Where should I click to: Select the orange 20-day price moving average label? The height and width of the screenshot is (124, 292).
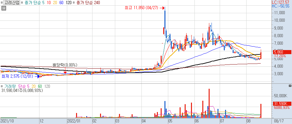[56, 3]
